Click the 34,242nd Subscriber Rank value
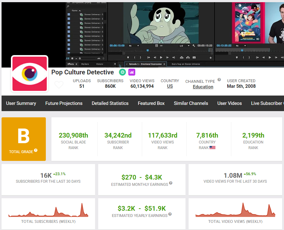Image resolution: width=284 pixels, height=230 pixels. click(x=118, y=135)
